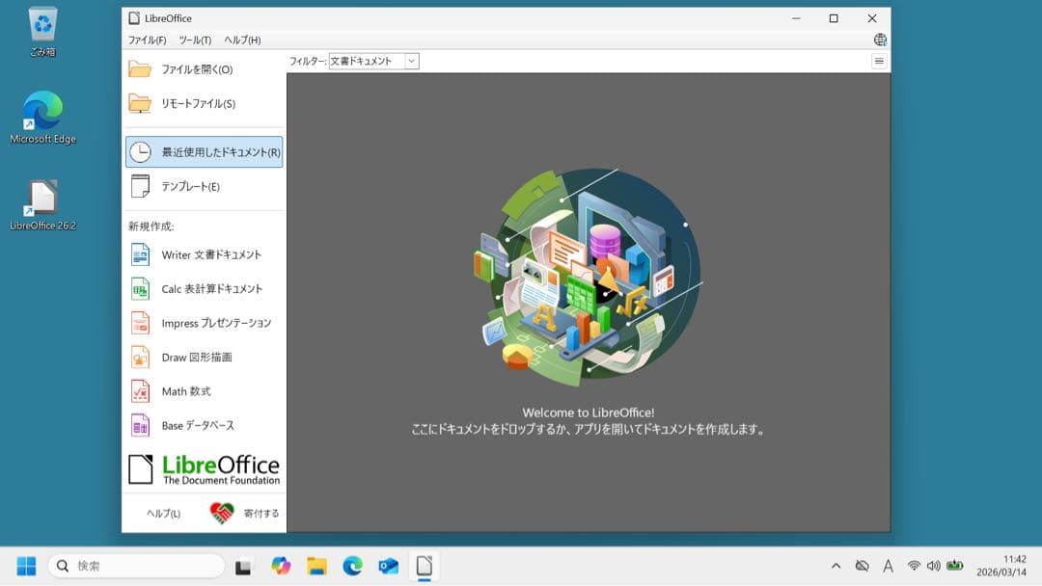Image resolution: width=1042 pixels, height=586 pixels.
Task: Open the ツール(T) menu
Action: [x=195, y=40]
